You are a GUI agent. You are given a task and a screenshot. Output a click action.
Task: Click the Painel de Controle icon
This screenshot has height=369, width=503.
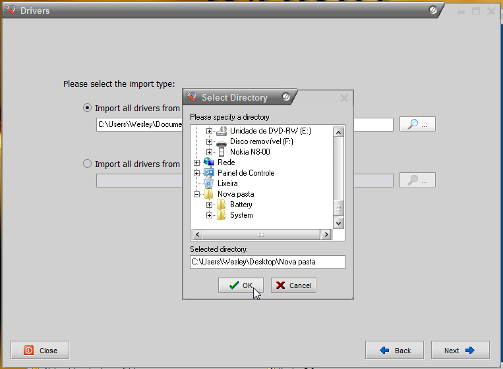coord(209,173)
